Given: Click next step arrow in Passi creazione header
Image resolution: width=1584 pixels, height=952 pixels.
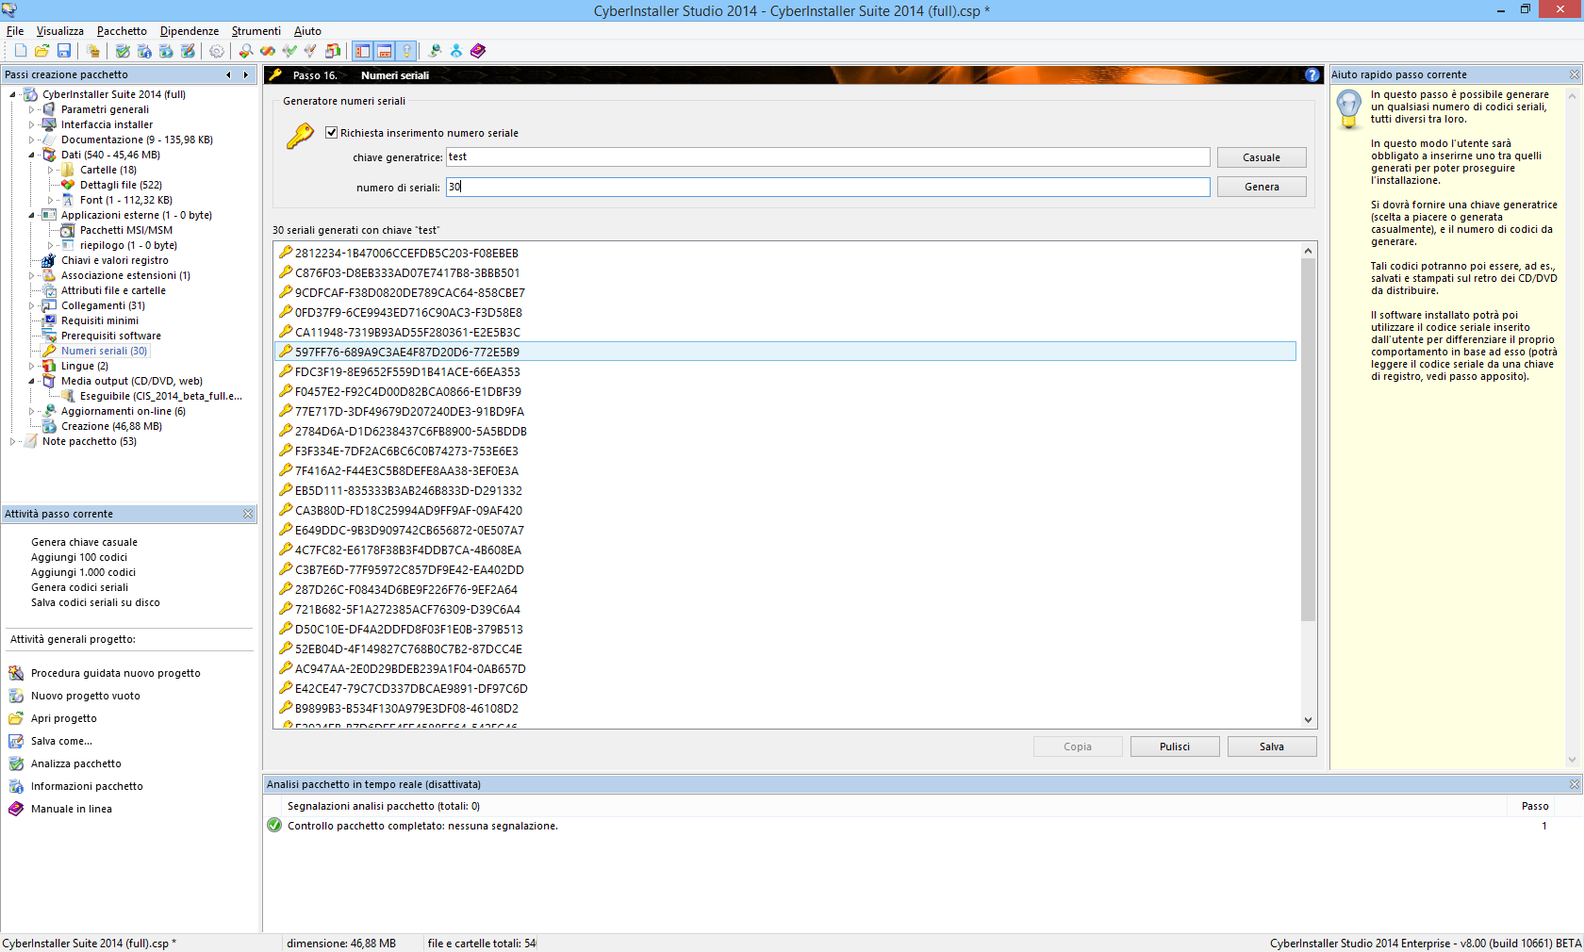Looking at the screenshot, I should (246, 74).
